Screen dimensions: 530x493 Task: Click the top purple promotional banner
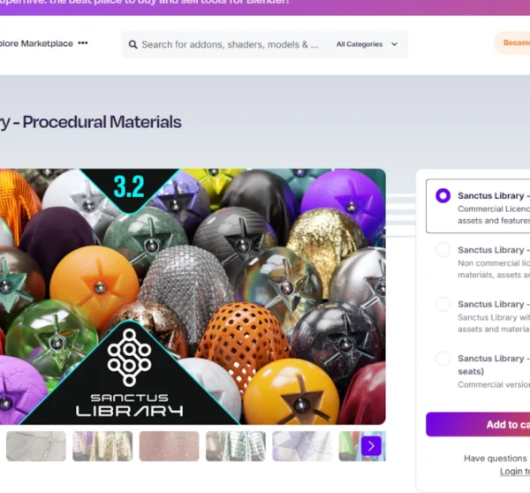point(265,7)
